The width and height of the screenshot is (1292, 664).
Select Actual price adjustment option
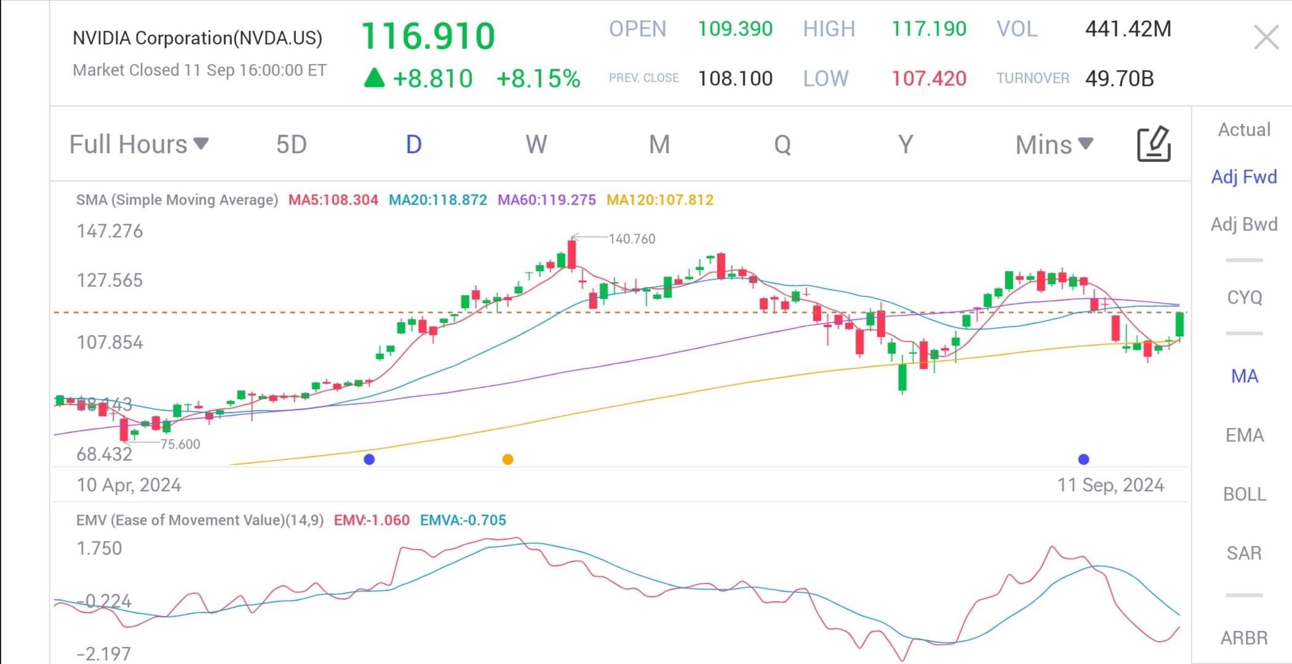[x=1244, y=130]
